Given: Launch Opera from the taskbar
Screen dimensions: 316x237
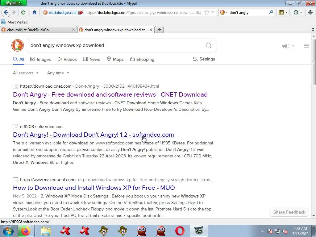Looking at the screenshot, I should pyautogui.click(x=180, y=231).
